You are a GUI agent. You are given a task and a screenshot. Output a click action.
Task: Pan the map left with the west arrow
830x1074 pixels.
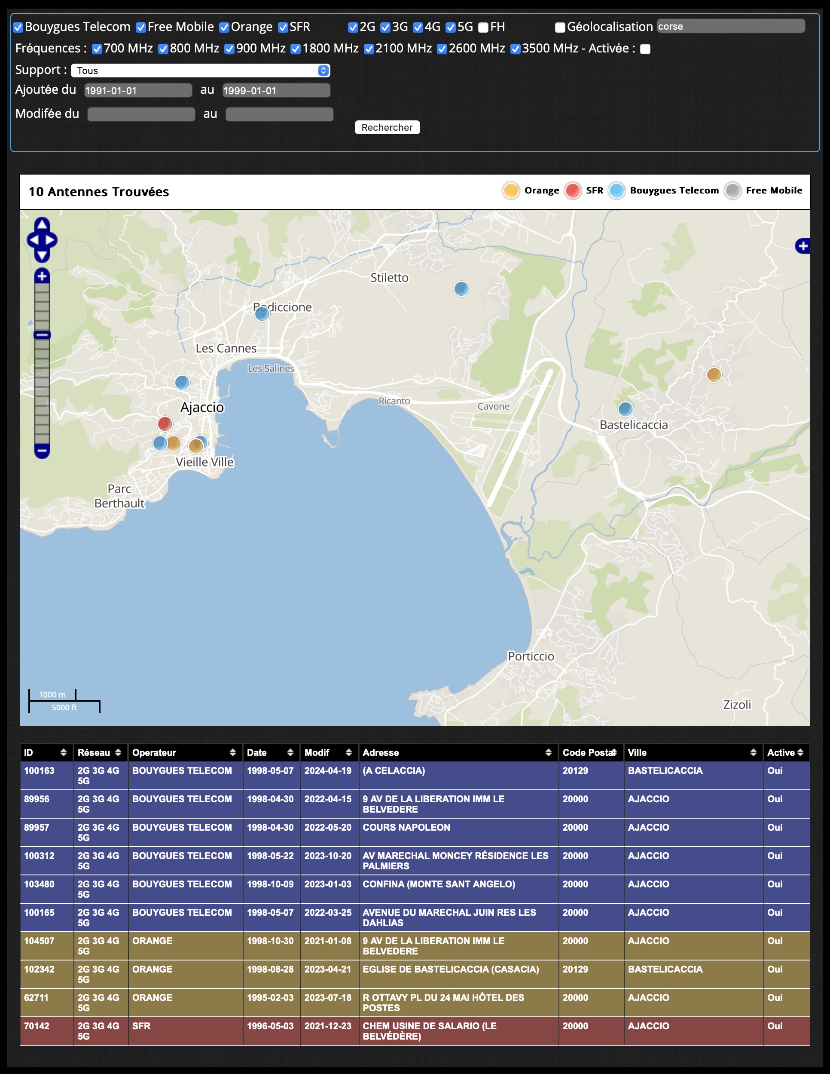pos(33,240)
